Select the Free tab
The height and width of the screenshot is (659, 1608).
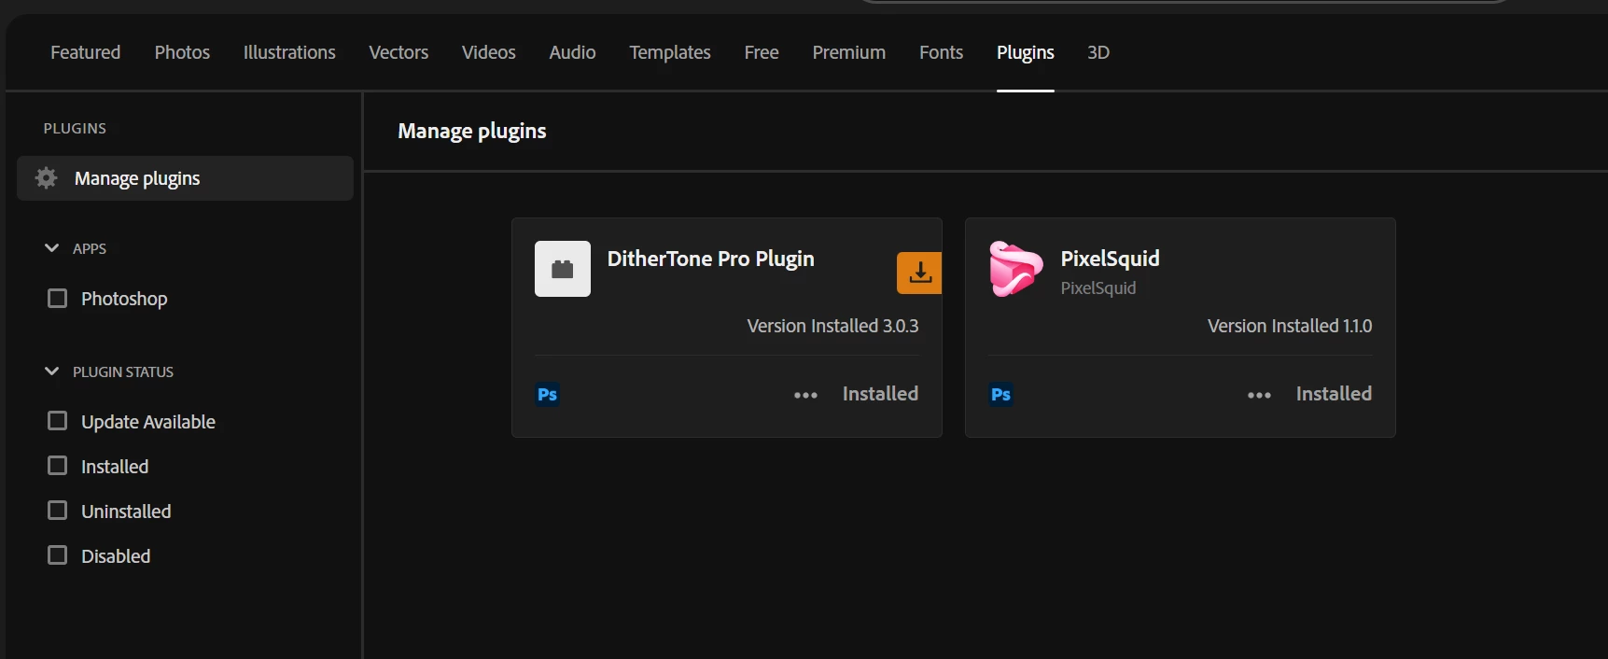[762, 52]
